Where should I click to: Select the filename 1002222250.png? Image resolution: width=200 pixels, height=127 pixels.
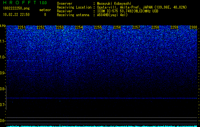point(17,9)
